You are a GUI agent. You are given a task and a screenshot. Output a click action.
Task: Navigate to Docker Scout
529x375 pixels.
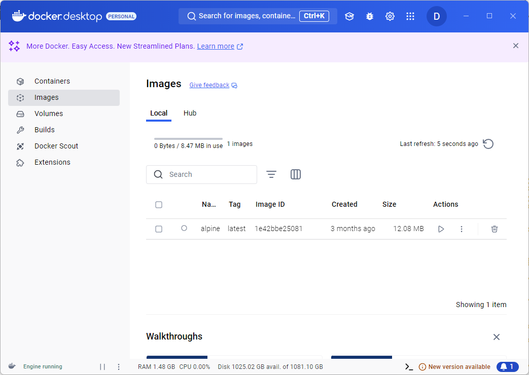click(64, 146)
